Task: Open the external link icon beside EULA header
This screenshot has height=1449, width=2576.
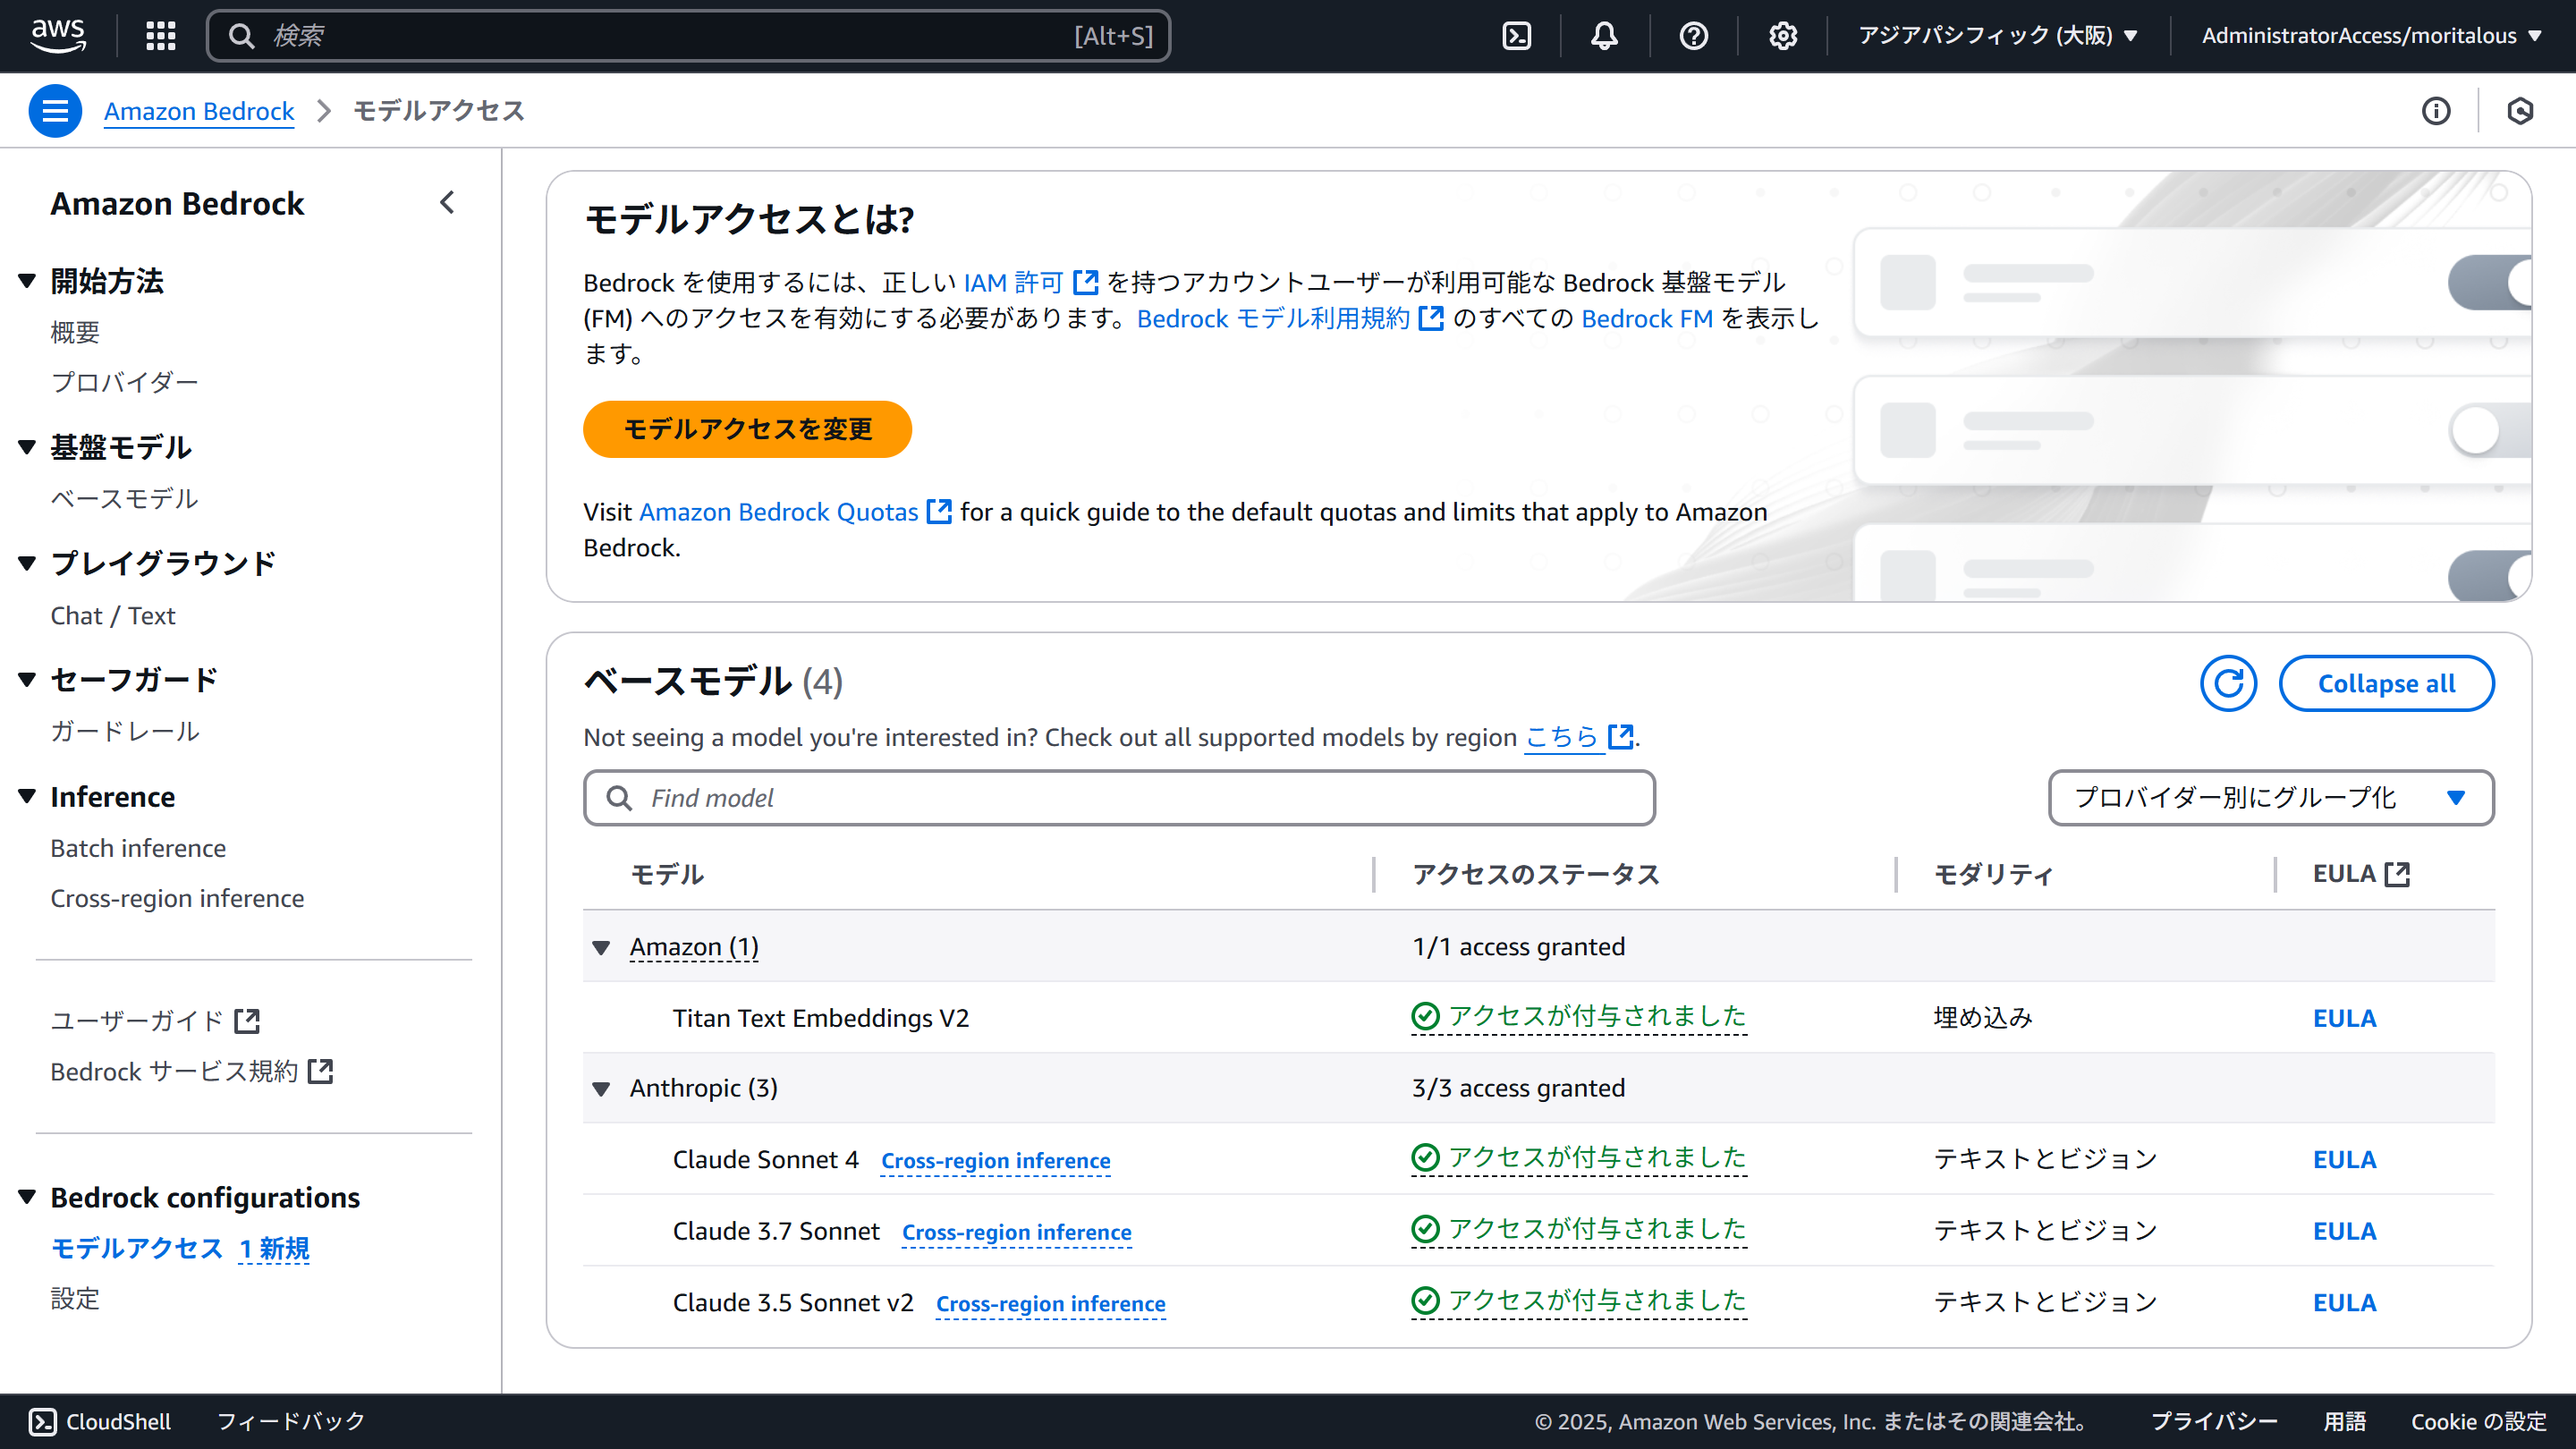Action: (x=2397, y=874)
